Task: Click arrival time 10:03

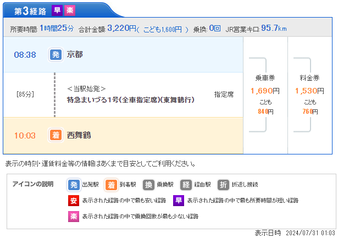Action: point(25,136)
